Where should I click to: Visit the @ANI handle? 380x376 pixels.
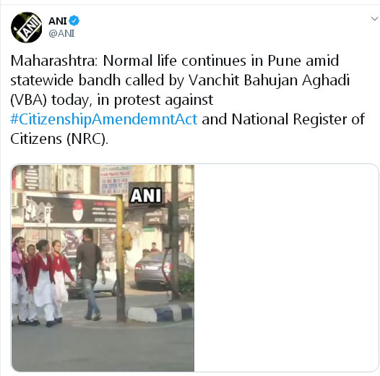pyautogui.click(x=61, y=33)
